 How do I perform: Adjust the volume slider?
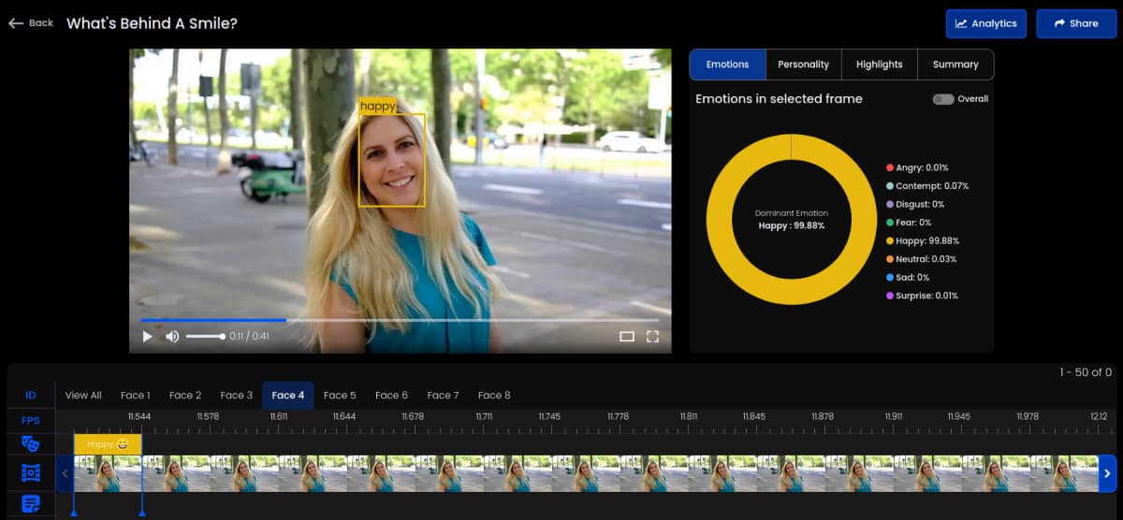click(205, 337)
